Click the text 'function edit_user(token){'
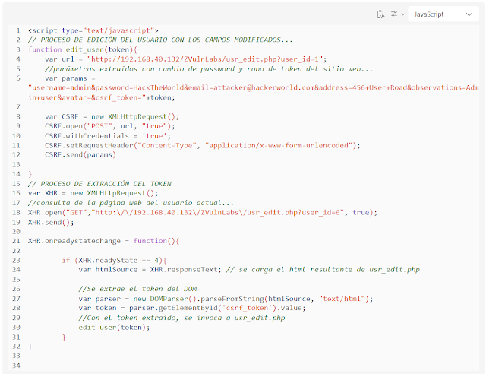This screenshot has width=486, height=374. 83,49
